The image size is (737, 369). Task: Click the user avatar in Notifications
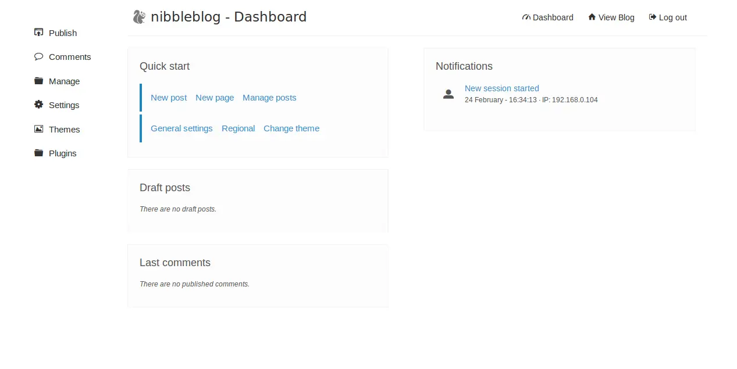[448, 94]
